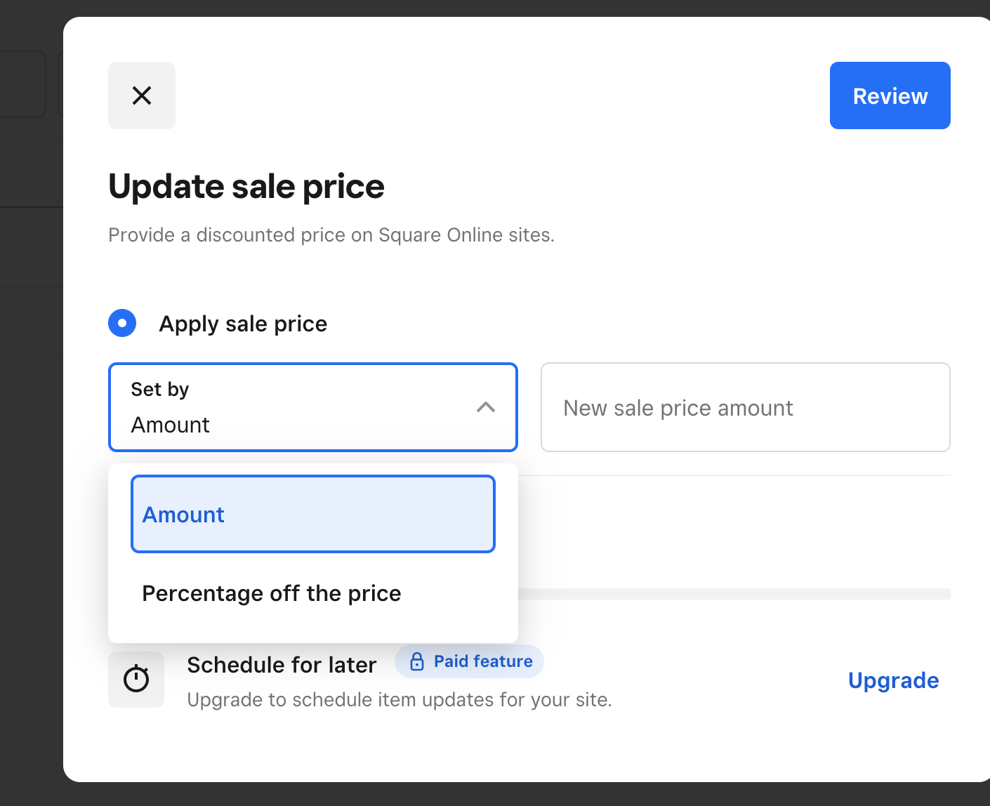Click the Schedule for later heading
The height and width of the screenshot is (806, 990).
(x=282, y=665)
